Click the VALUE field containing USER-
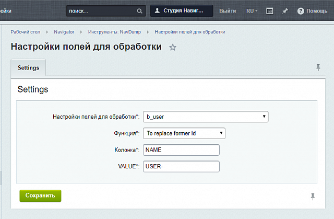The width and height of the screenshot is (334, 219). coord(181,167)
